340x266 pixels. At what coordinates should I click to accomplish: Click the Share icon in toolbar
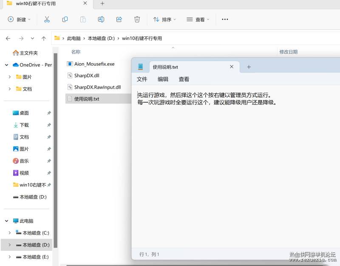tap(119, 20)
